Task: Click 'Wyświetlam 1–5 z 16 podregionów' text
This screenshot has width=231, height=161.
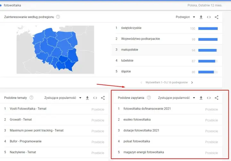Action: tap(167, 82)
